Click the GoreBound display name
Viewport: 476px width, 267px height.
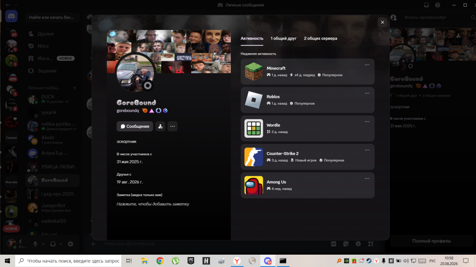click(x=136, y=103)
